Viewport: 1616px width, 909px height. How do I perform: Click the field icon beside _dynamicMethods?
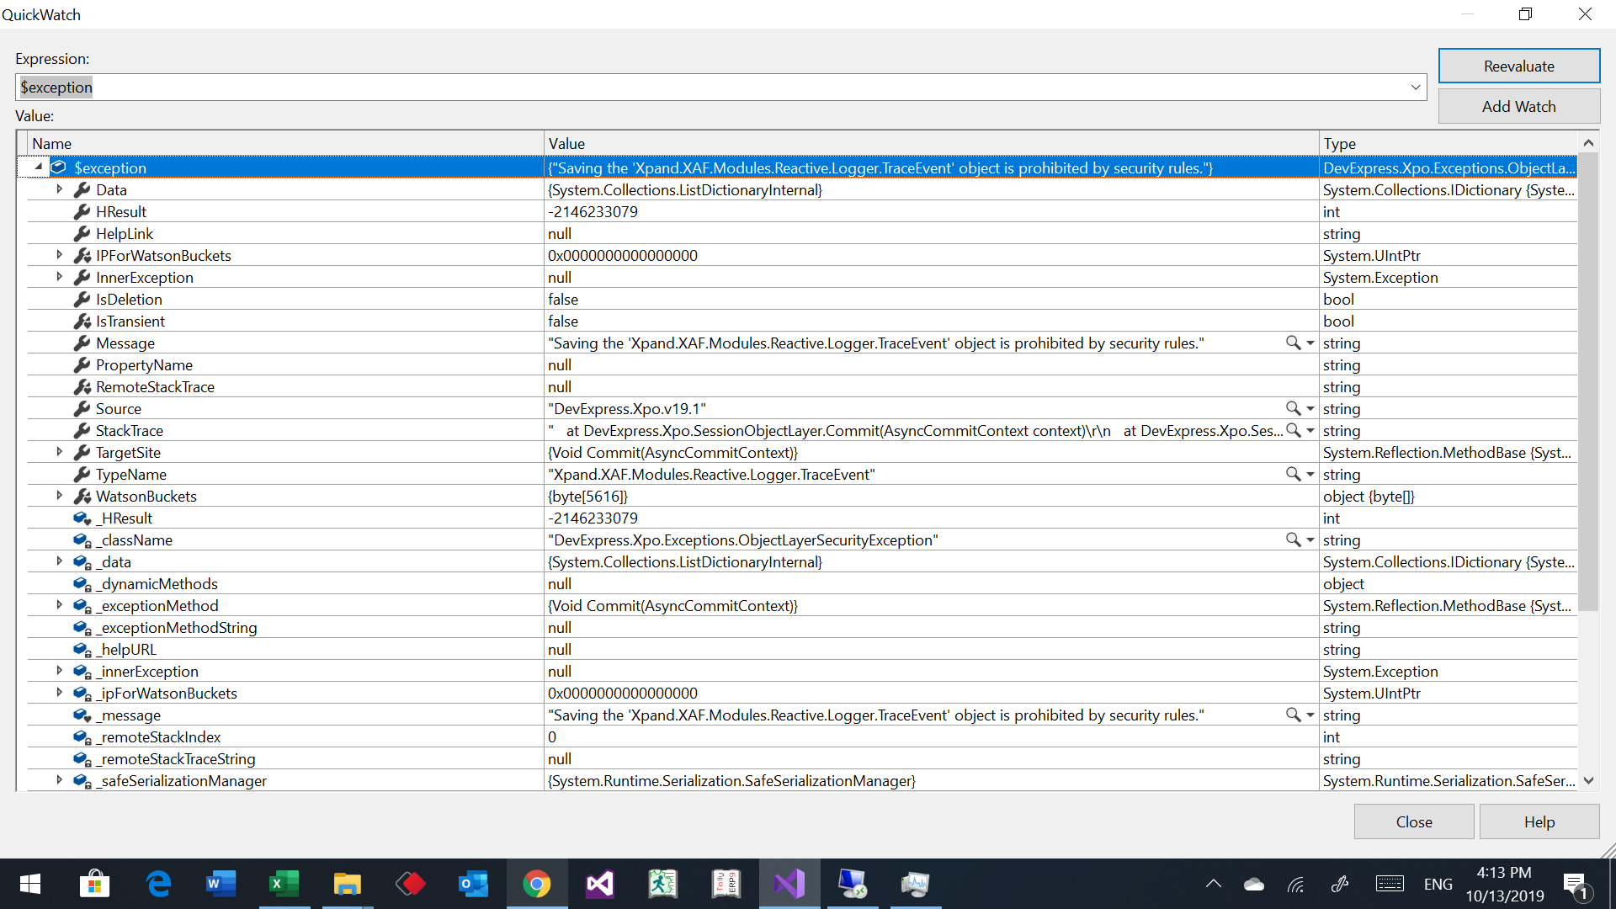[x=82, y=584]
